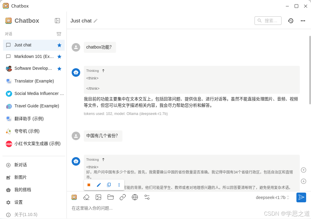Collapse second Thinking block arrow
This screenshot has width=311, height=219.
coord(103,160)
